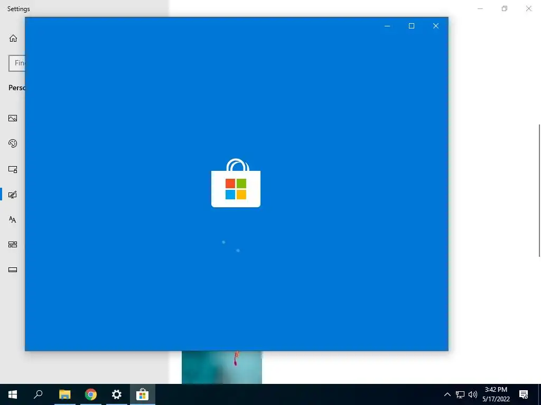
Task: Click the Find a setting search box
Action: 17,63
